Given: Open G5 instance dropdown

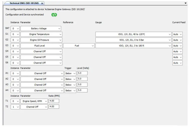Looking at the screenshot, I should (x=15, y=57).
